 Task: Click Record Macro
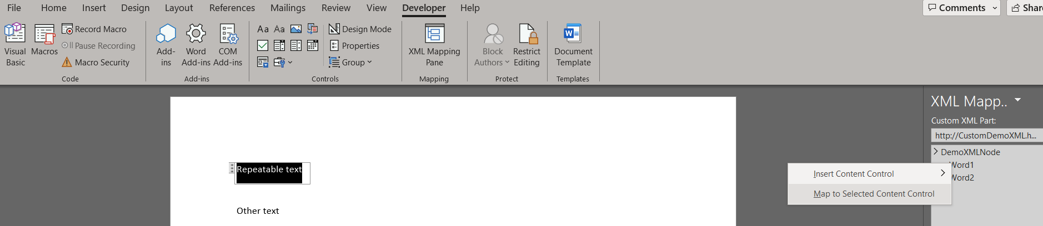click(x=94, y=29)
